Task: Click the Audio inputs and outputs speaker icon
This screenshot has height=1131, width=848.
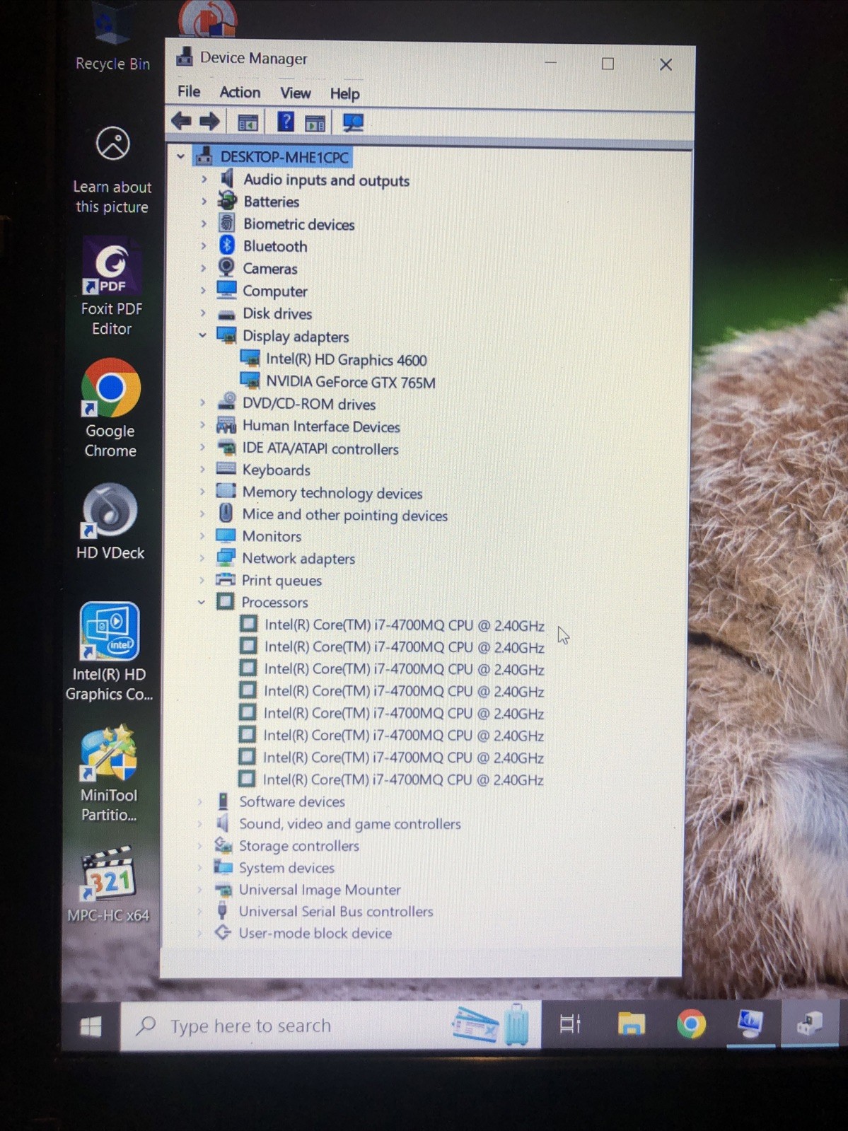Action: point(227,178)
